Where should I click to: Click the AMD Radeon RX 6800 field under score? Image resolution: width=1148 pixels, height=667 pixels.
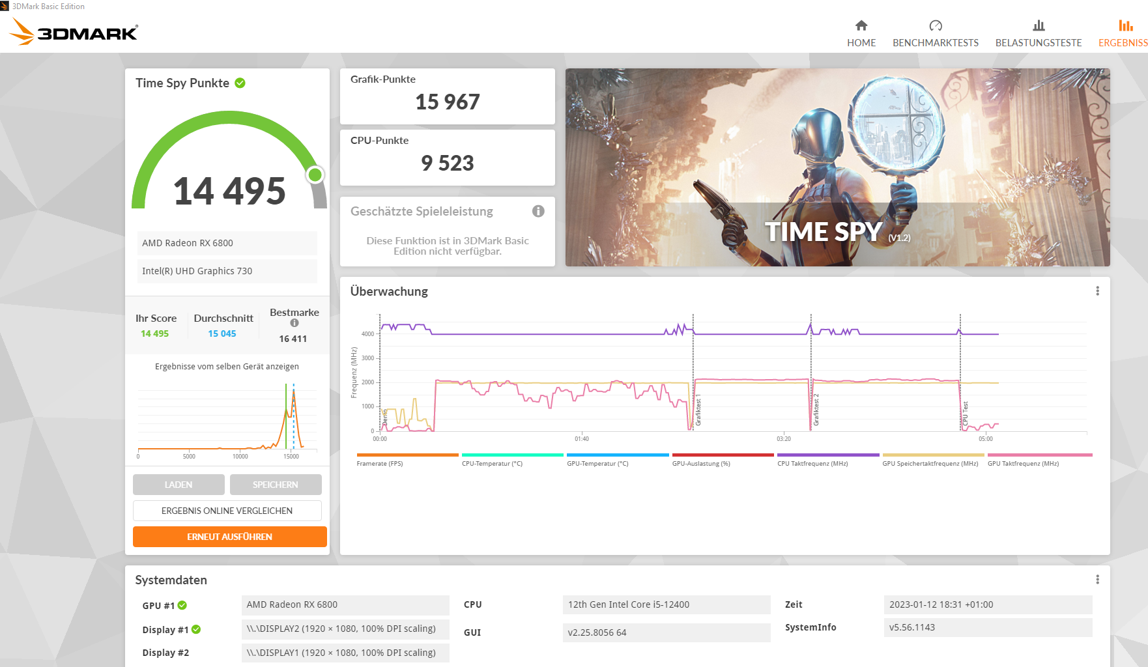point(227,243)
